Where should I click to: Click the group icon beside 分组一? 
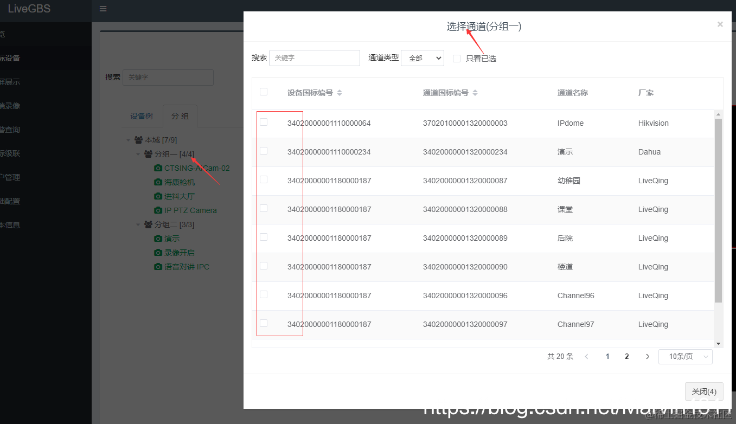coord(148,154)
